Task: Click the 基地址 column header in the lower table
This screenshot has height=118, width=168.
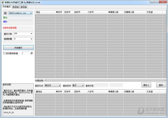Action: click(x=45, y=92)
